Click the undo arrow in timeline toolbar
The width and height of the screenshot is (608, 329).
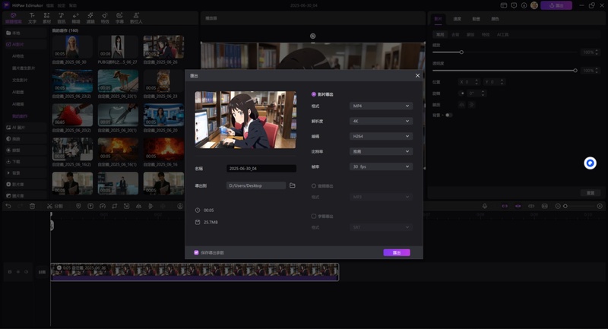pos(8,206)
